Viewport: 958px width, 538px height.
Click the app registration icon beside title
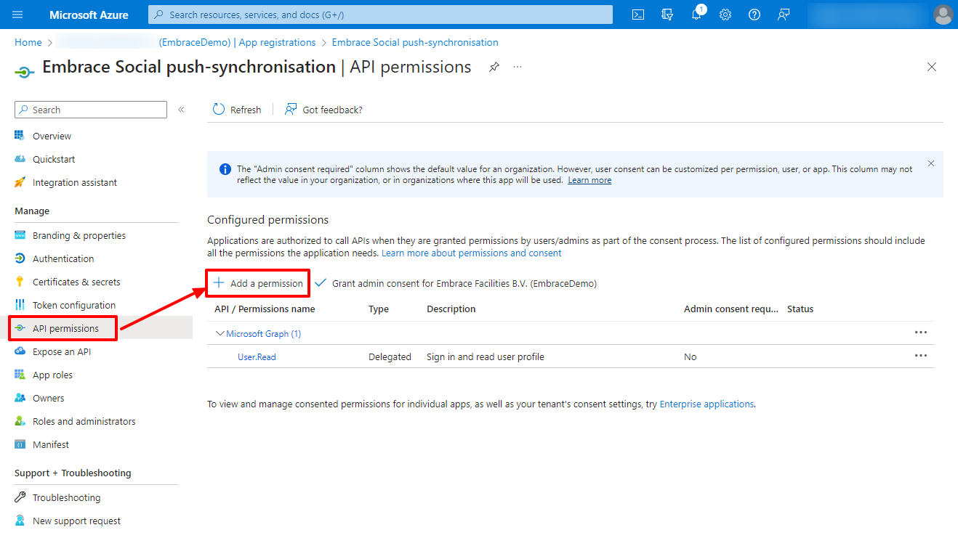pos(25,72)
